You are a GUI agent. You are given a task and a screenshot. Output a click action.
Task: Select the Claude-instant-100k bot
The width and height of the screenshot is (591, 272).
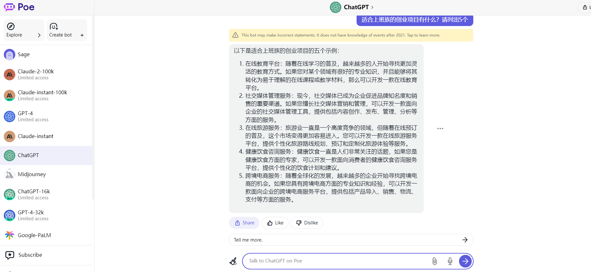click(46, 96)
